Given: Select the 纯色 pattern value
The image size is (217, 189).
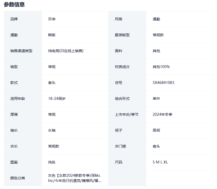Looking at the screenshot, I should (x=52, y=162).
